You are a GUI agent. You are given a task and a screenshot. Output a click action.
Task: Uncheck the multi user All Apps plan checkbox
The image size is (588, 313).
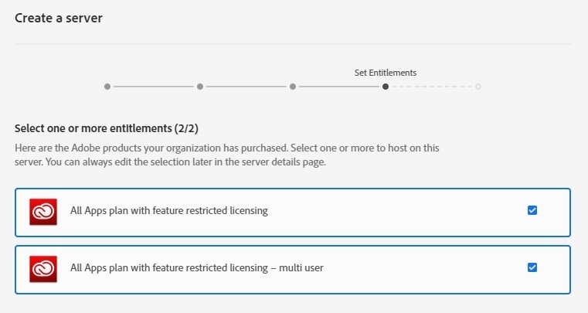coord(532,267)
